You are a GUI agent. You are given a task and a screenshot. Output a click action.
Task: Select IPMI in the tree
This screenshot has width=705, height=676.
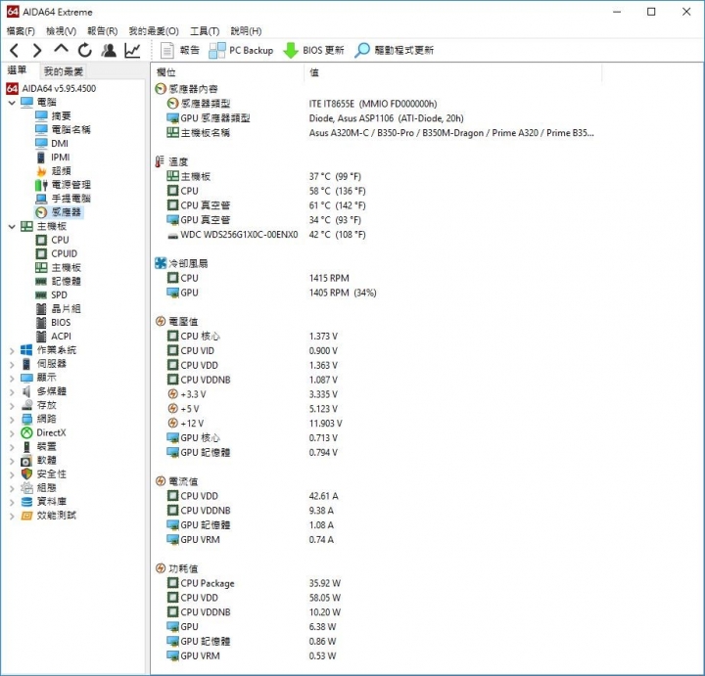pos(53,158)
